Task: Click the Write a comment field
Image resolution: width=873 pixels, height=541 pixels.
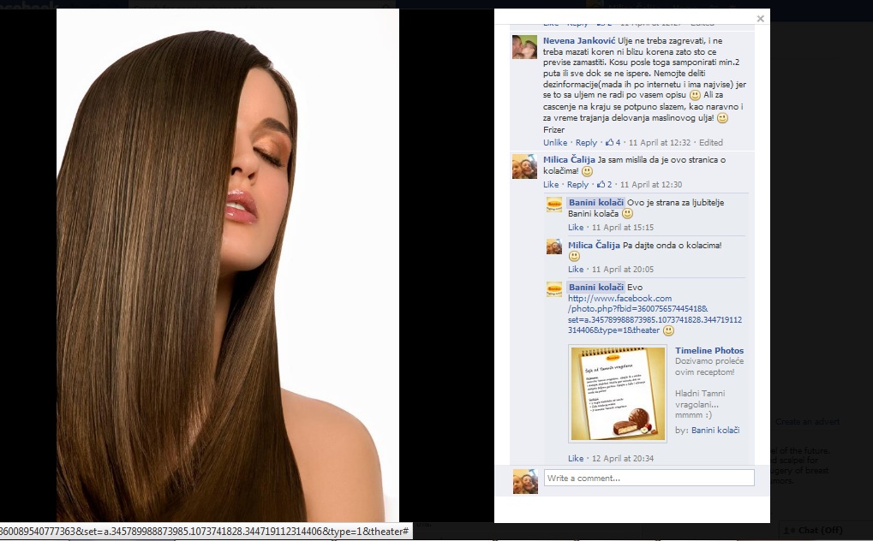Action: coord(649,478)
